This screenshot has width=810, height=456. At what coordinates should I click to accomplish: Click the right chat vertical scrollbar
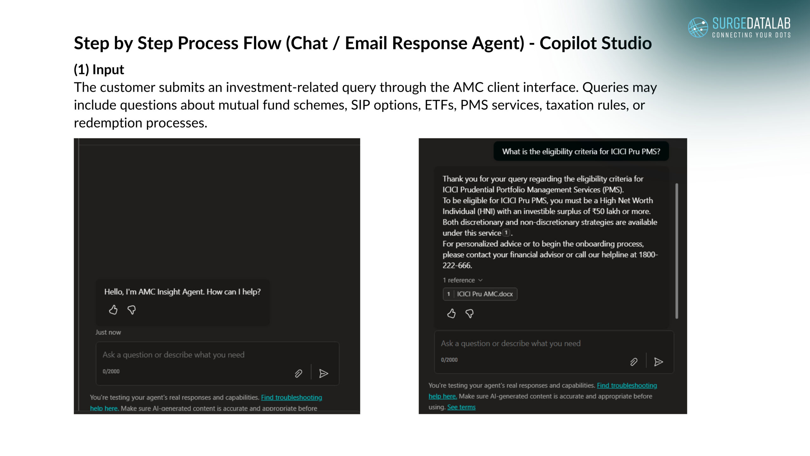[x=676, y=250]
